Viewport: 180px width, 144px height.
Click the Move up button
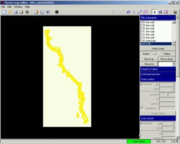(149, 59)
